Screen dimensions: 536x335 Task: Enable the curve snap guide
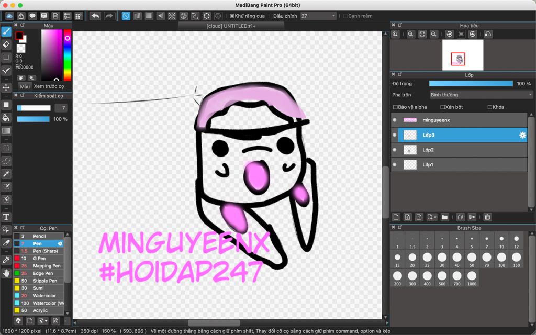[195, 16]
